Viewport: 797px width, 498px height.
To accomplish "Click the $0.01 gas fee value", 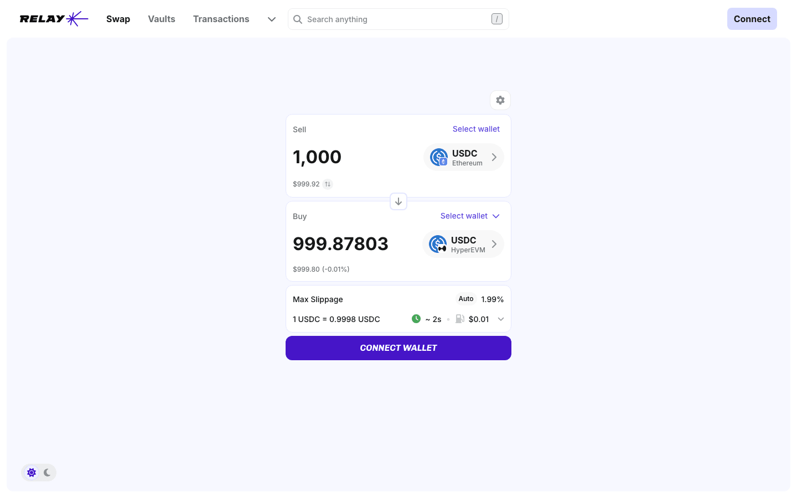I will coord(479,319).
